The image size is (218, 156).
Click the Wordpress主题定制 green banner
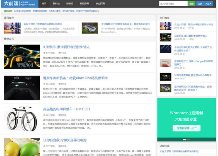(186, 120)
